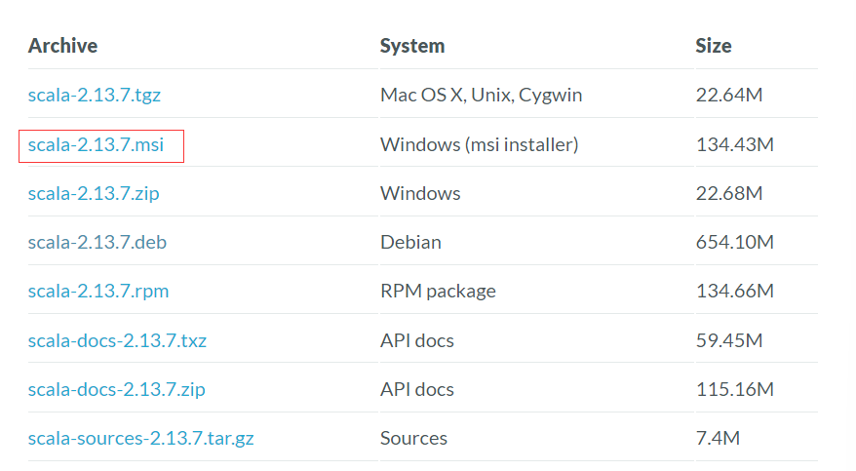
Task: Click the highlighted scala-2.13.7.msi link
Action: point(96,145)
